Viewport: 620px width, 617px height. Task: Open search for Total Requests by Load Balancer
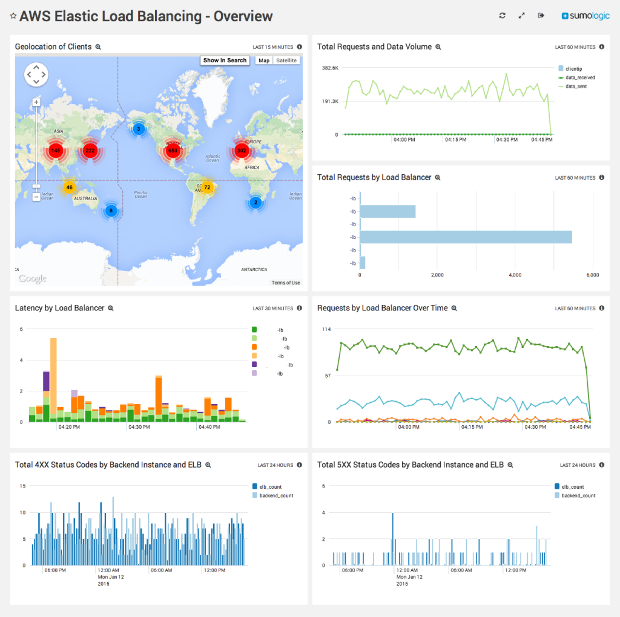438,178
